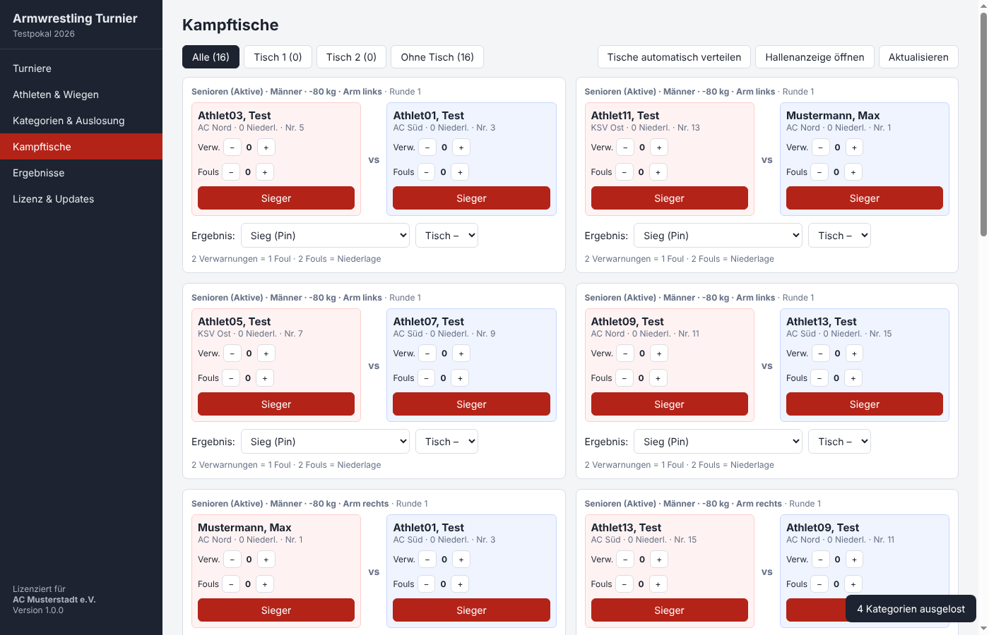This screenshot has width=989, height=635.
Task: Assign a table to Athlet09 vs Athlet13
Action: pos(839,442)
